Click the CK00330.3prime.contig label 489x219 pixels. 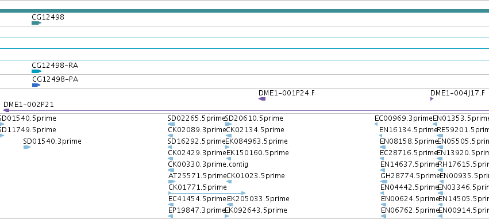pos(208,164)
